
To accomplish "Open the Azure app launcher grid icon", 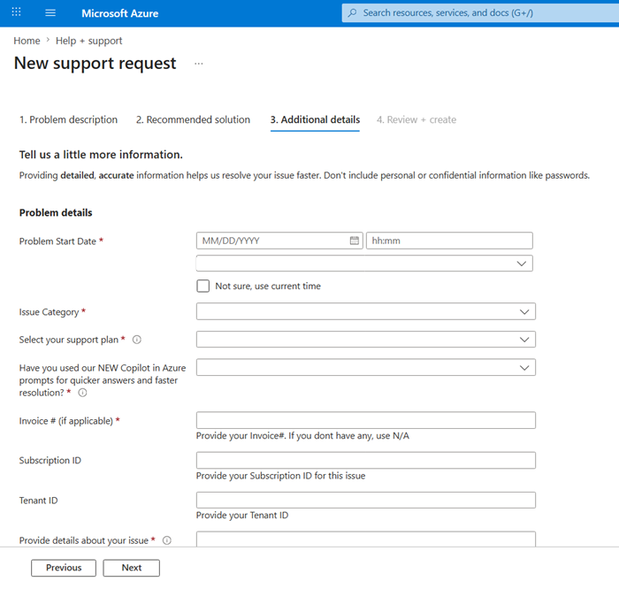I will [16, 12].
